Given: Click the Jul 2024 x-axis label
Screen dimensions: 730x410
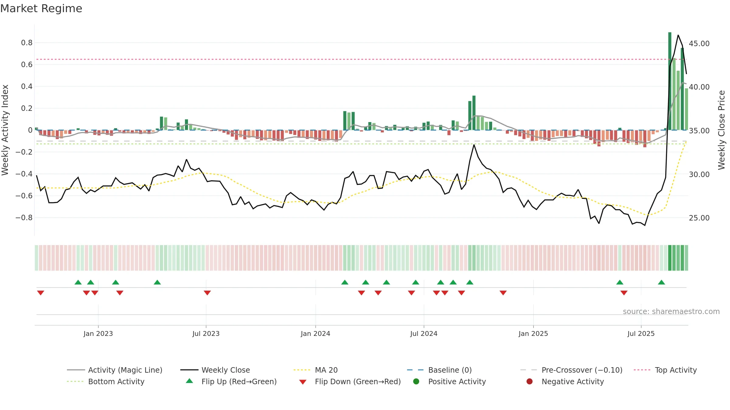Looking at the screenshot, I should click(424, 333).
